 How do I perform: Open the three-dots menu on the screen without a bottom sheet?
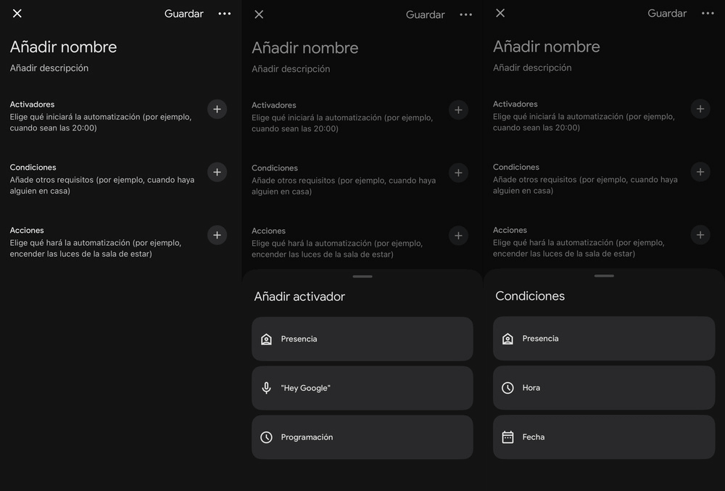(225, 13)
